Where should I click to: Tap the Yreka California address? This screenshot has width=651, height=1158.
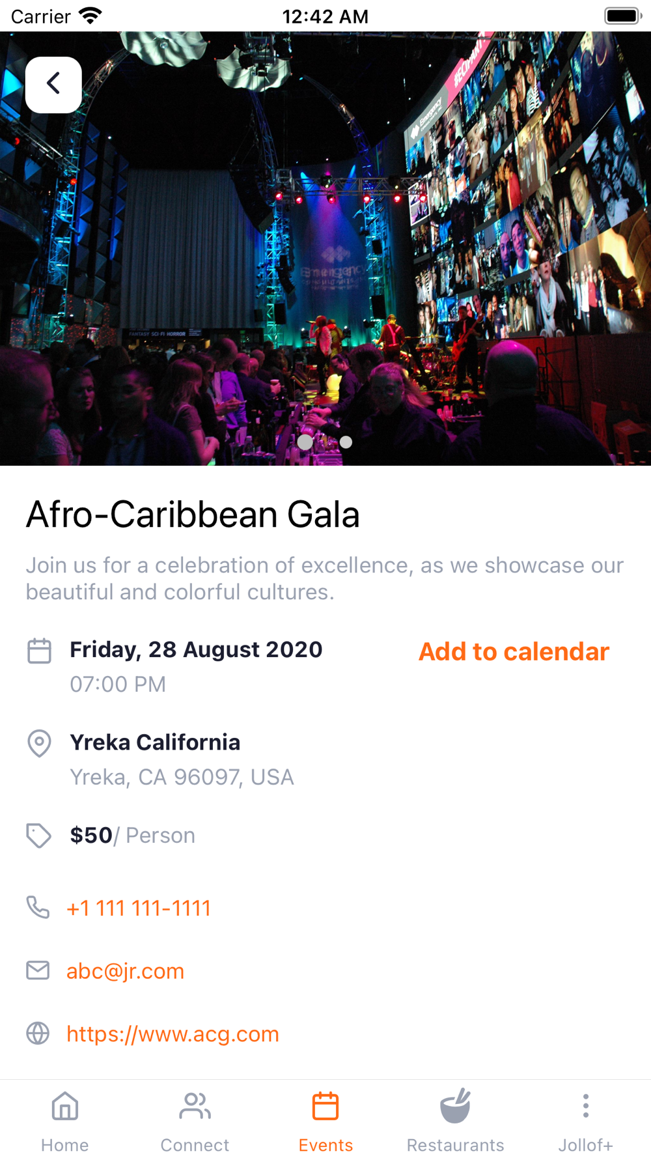pyautogui.click(x=155, y=743)
